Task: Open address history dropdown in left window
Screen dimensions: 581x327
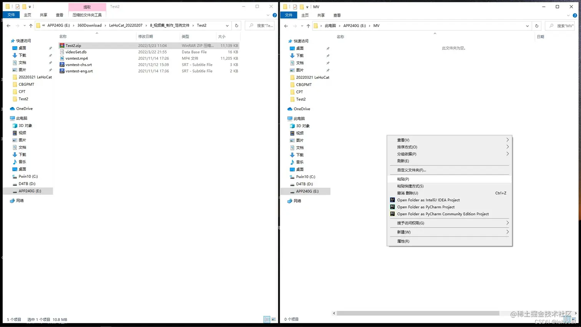Action: pos(227,26)
